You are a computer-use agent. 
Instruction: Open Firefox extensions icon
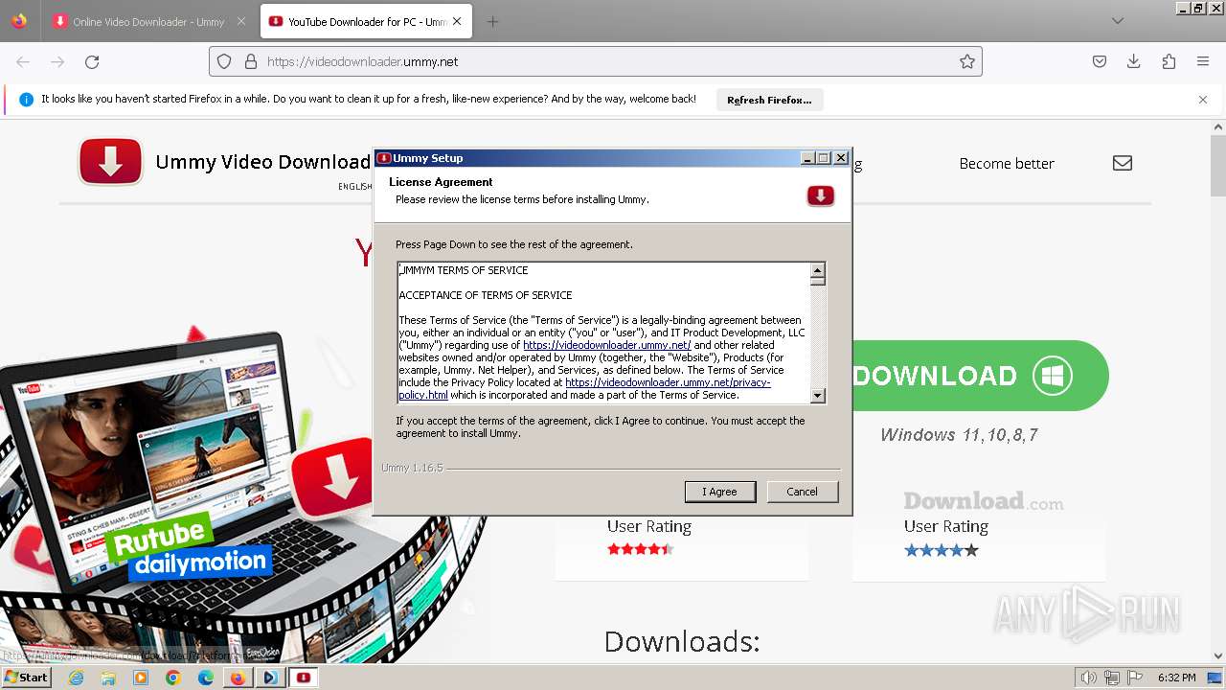1169,61
